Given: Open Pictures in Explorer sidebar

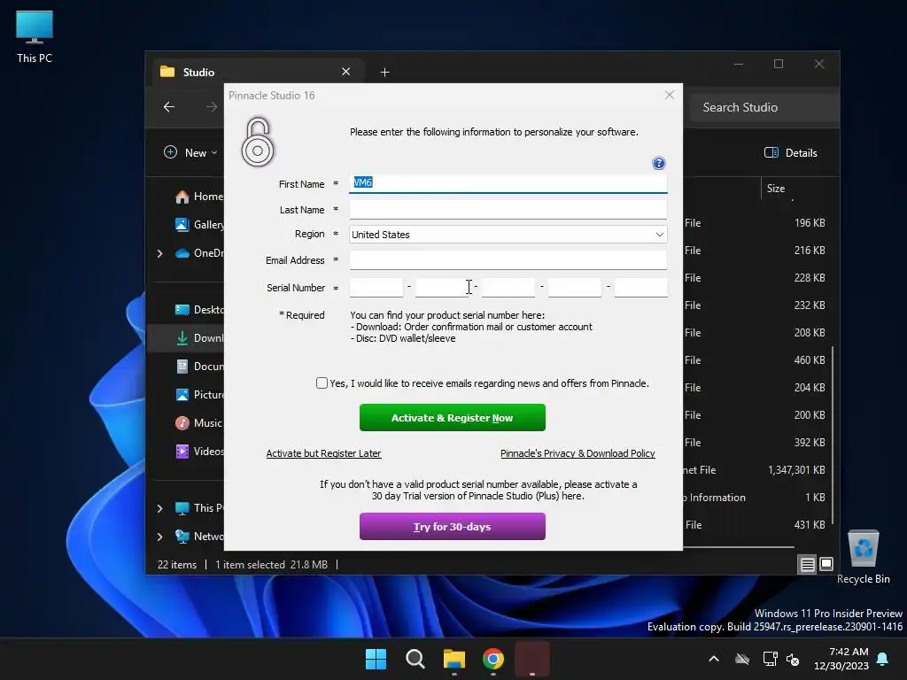Looking at the screenshot, I should 198,395.
